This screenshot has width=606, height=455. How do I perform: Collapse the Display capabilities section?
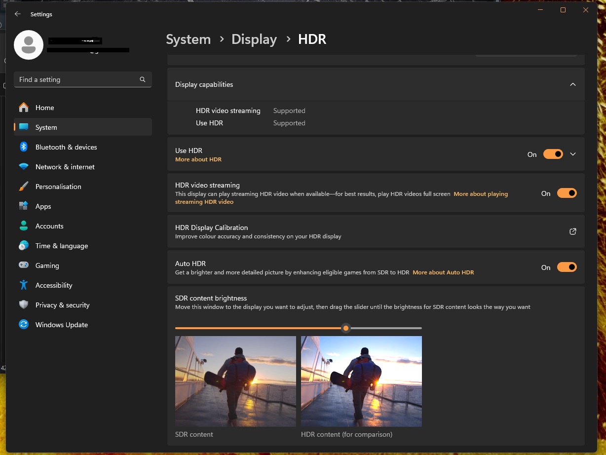[x=572, y=84]
